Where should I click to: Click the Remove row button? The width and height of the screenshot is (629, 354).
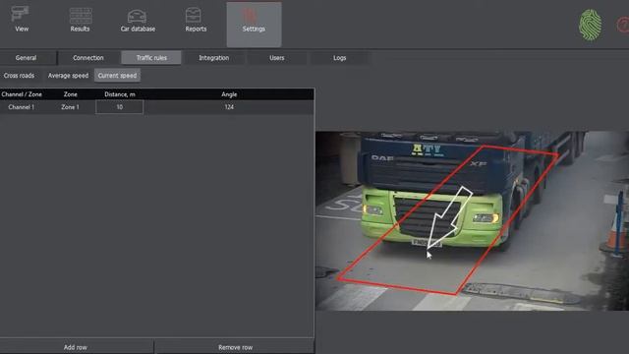pos(236,347)
